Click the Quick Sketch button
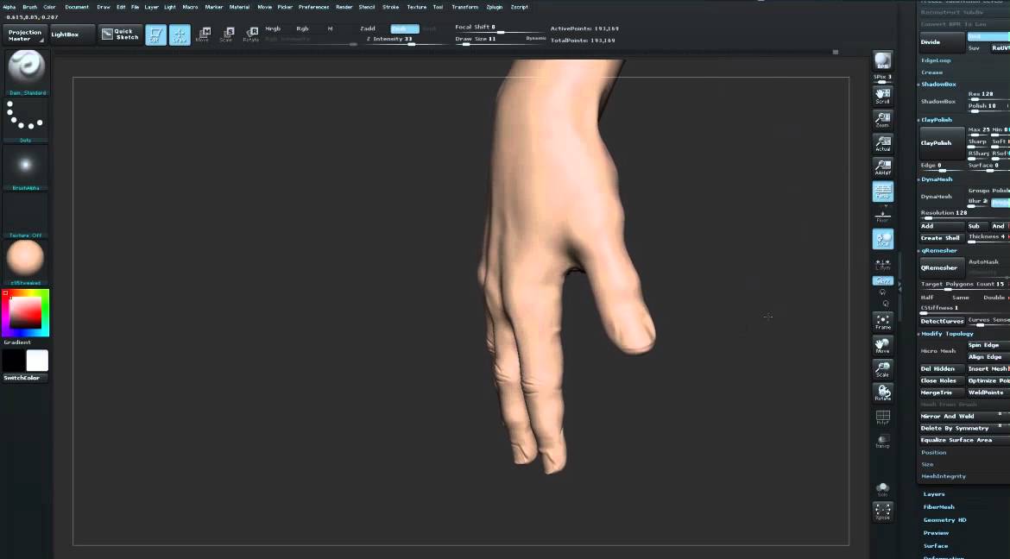 point(121,35)
